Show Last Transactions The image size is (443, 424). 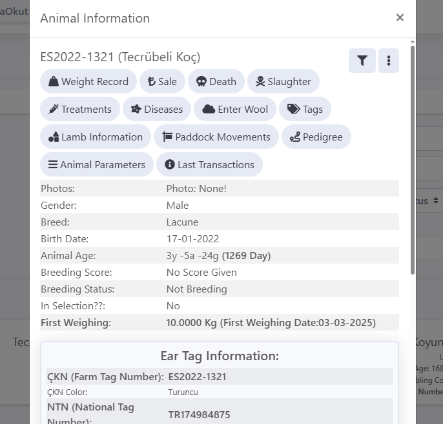coord(210,164)
